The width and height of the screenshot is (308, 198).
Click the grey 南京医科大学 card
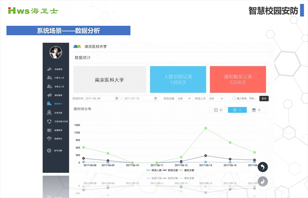(110, 79)
